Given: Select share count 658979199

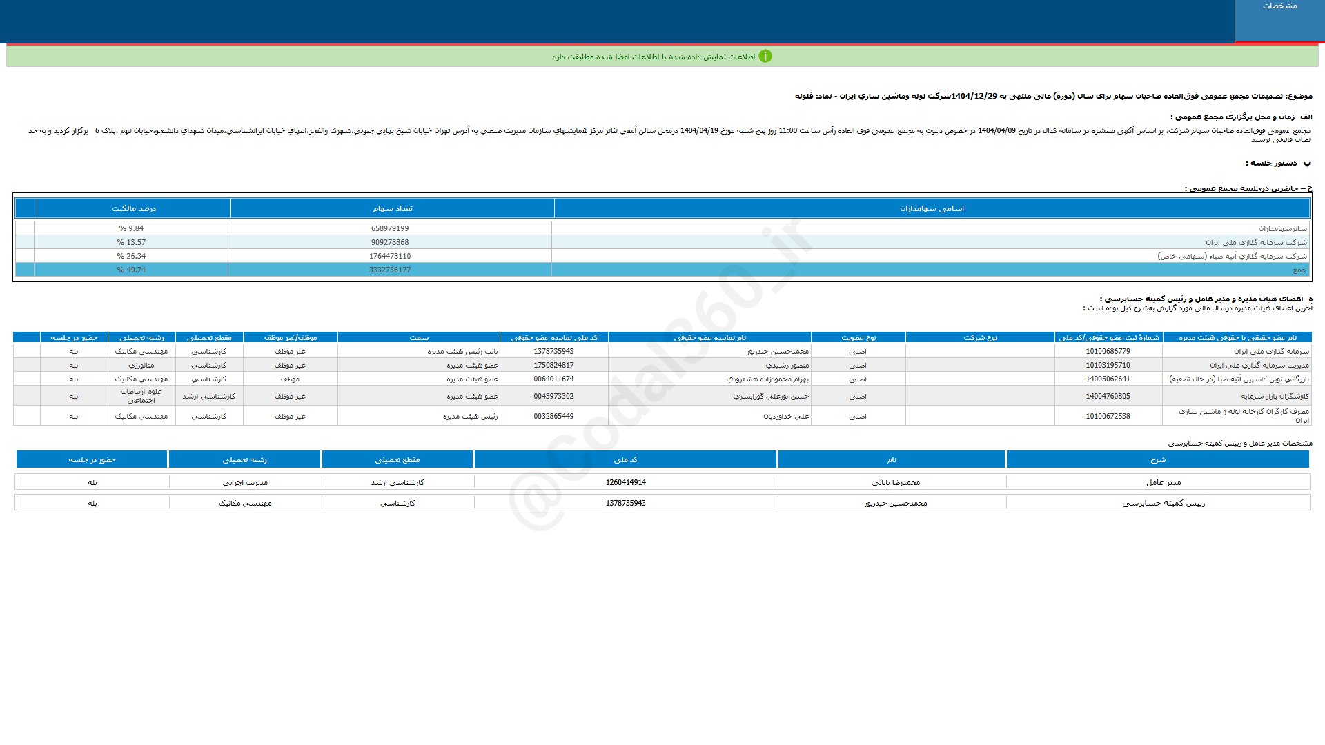Looking at the screenshot, I should point(390,228).
